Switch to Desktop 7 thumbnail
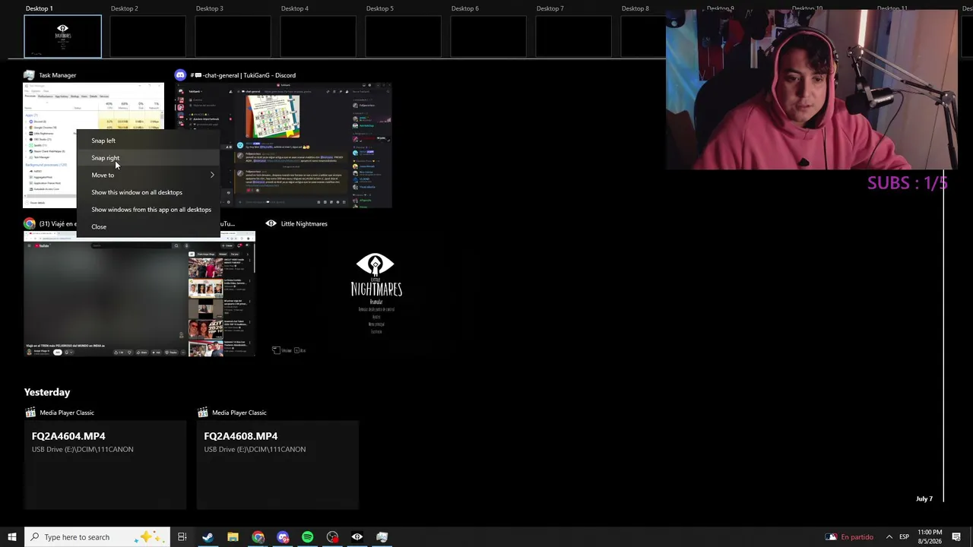Screen dimensions: 973x547 (573, 36)
